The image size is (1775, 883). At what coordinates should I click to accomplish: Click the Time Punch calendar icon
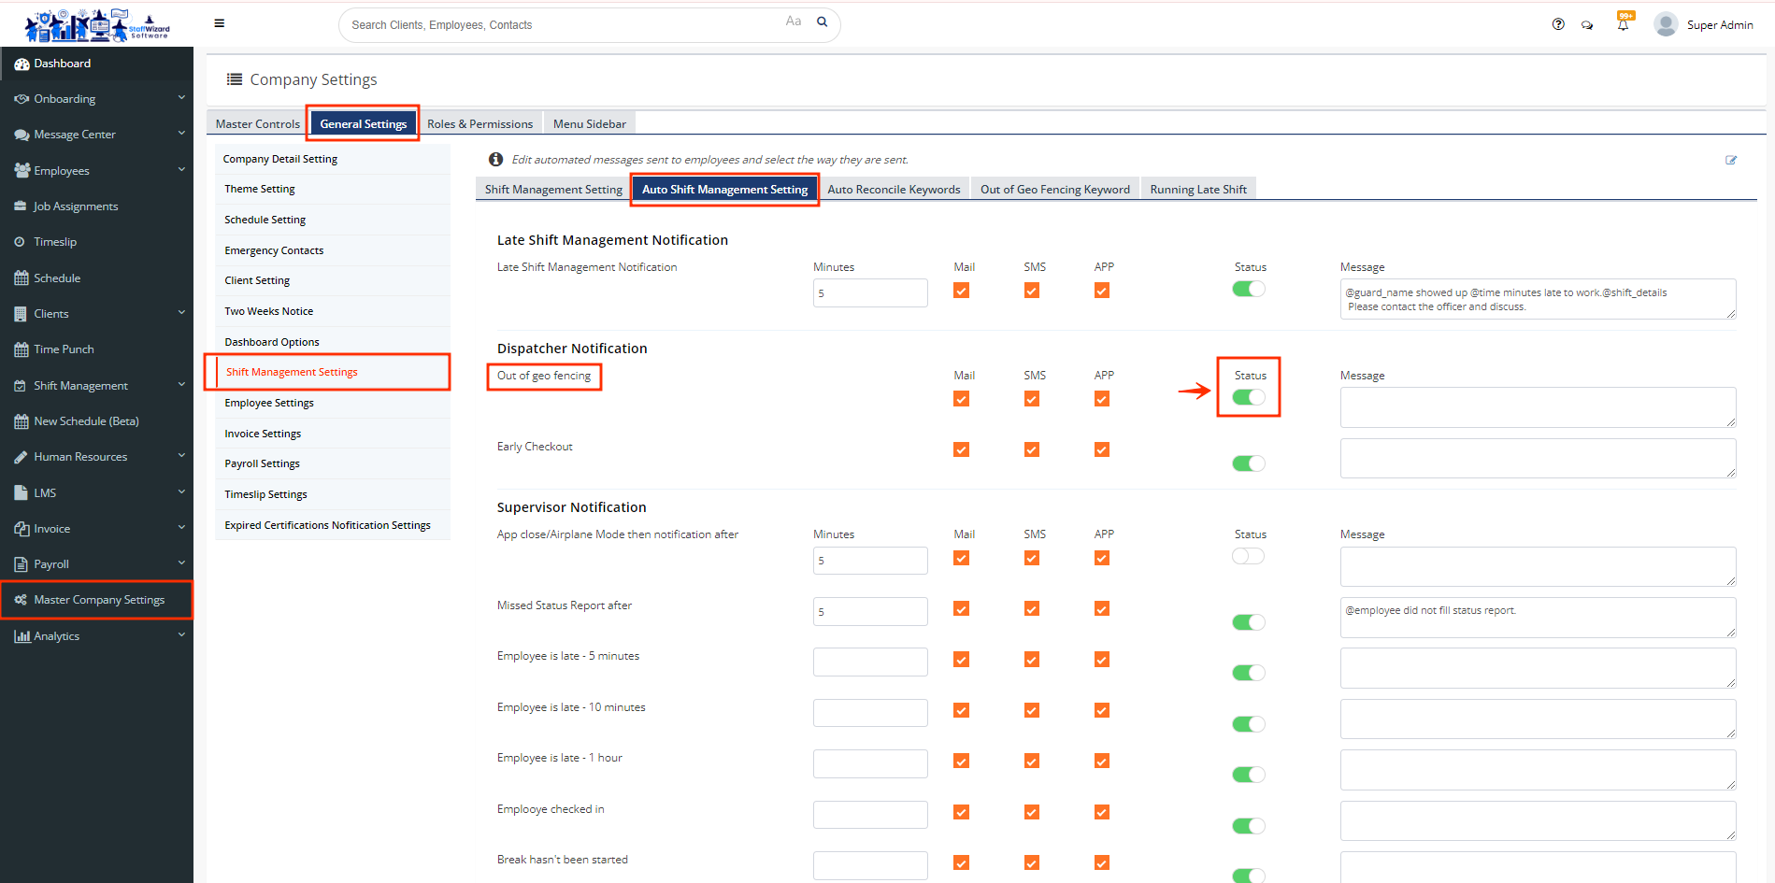[x=21, y=349]
